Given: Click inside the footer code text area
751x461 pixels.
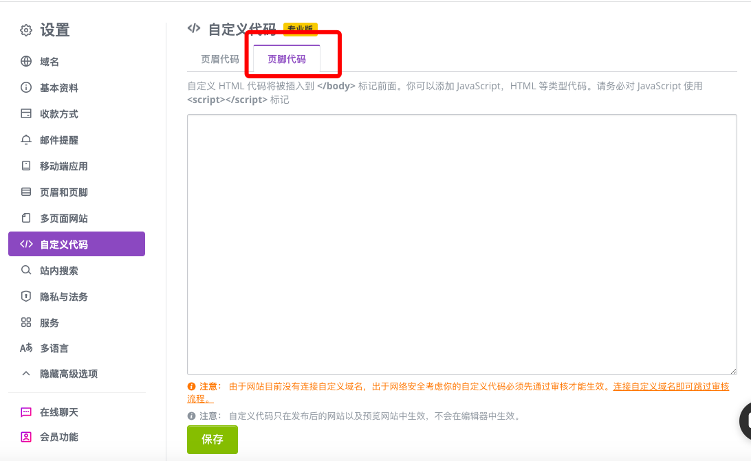Looking at the screenshot, I should (461, 244).
